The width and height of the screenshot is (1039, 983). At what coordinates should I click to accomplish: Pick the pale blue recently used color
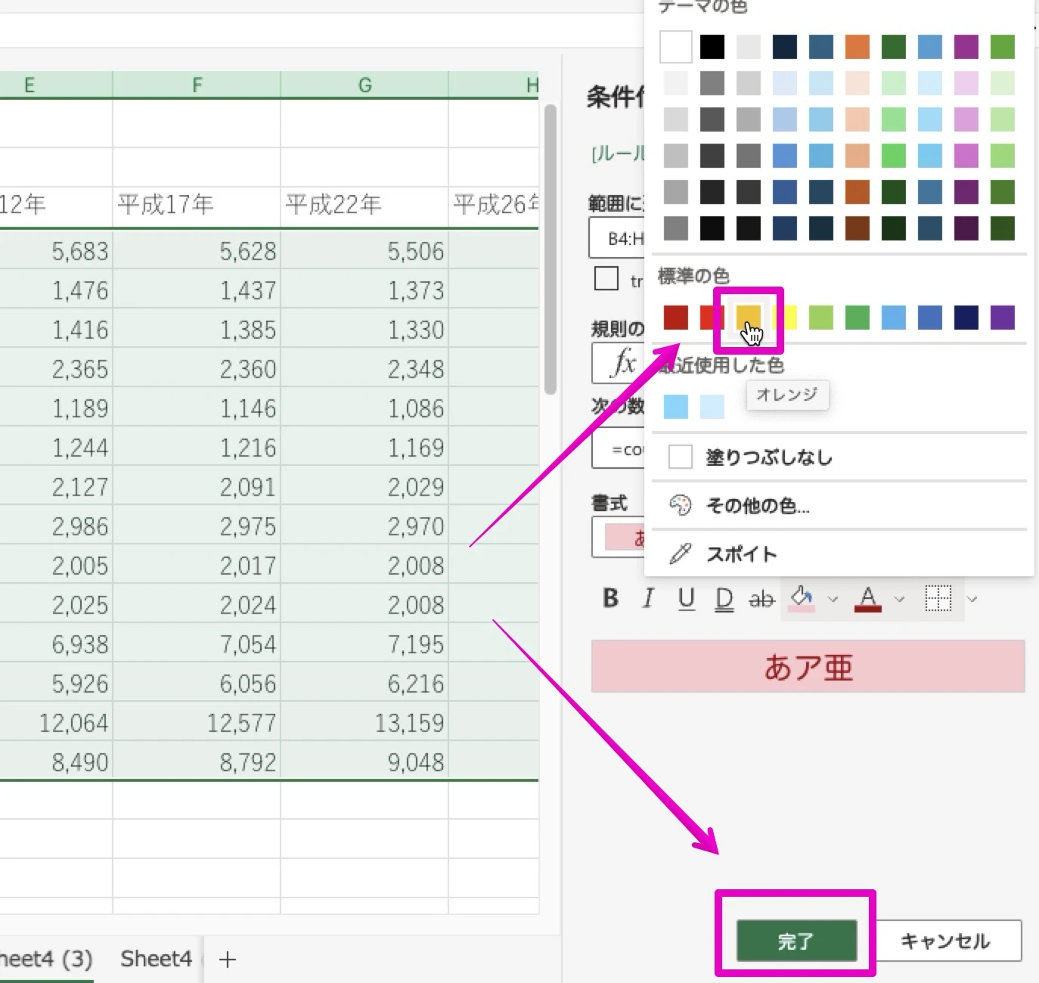point(712,407)
